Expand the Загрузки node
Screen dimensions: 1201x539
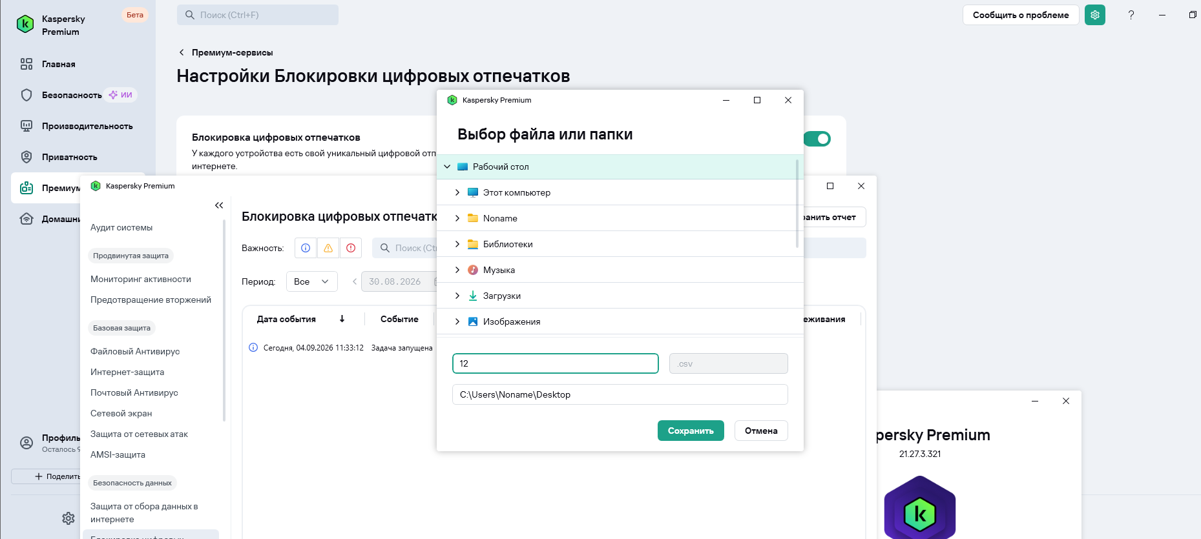coord(457,296)
